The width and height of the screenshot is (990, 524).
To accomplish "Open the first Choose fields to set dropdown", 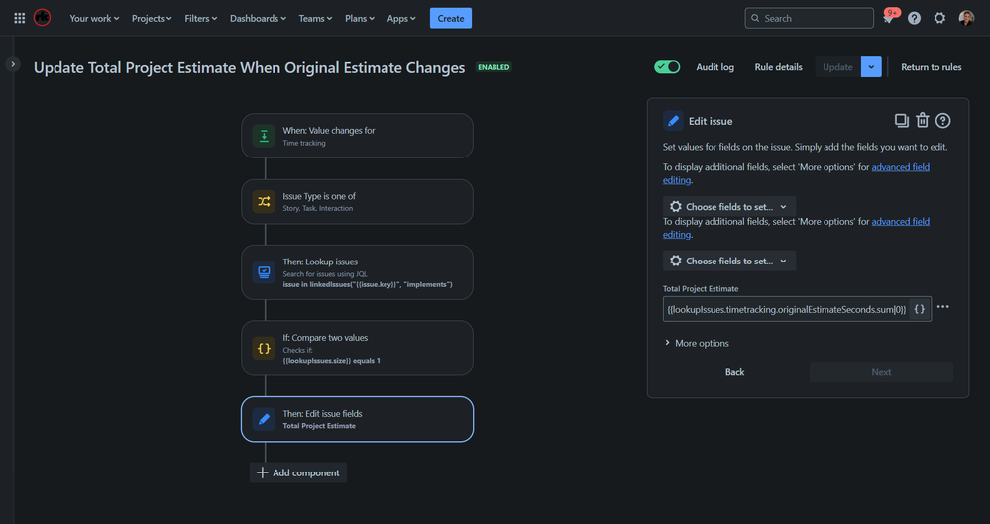I will click(729, 206).
